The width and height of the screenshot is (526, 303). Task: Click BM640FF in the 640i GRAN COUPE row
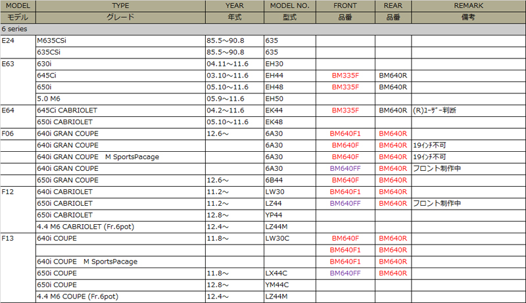(345, 169)
